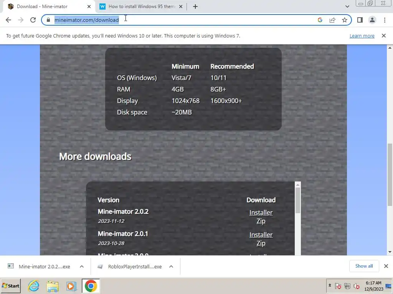Click the network status tray icon
The width and height of the screenshot is (393, 294).
click(x=347, y=286)
